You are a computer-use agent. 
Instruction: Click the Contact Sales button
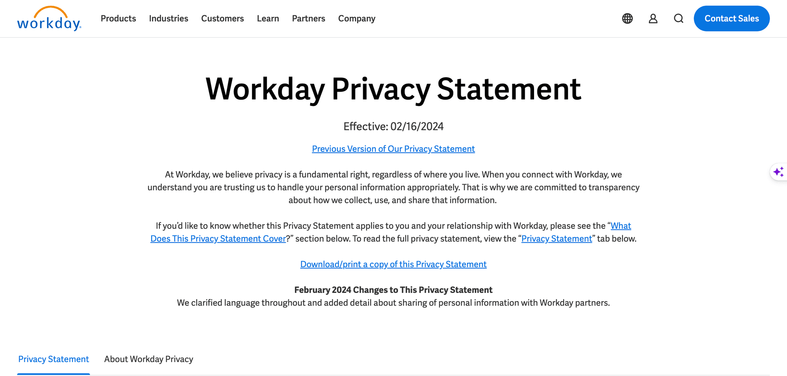click(x=732, y=18)
